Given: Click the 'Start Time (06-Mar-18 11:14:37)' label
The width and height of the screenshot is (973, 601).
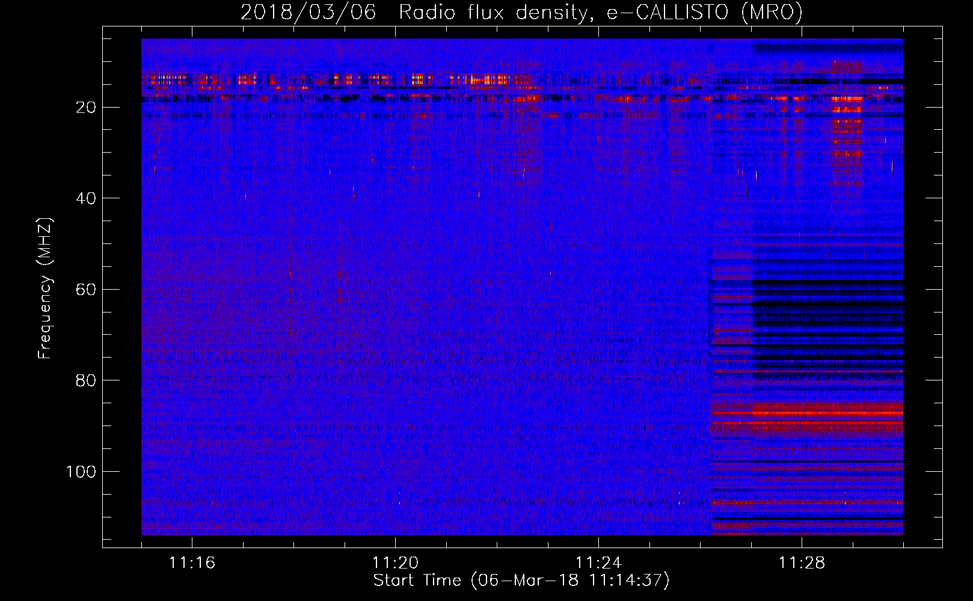Looking at the screenshot, I should 521,581.
